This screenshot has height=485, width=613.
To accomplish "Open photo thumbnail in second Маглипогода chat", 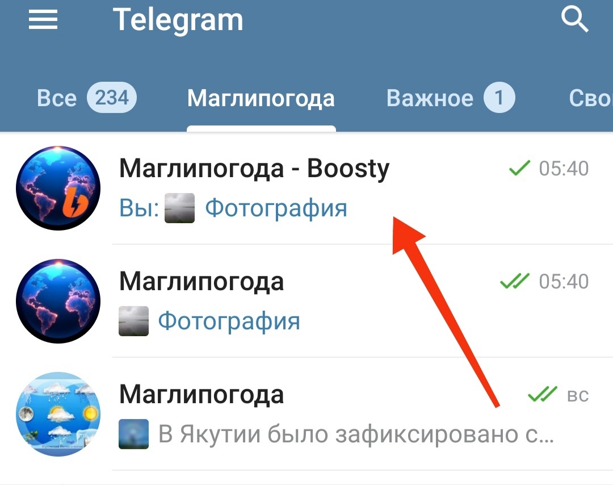I will tap(134, 321).
